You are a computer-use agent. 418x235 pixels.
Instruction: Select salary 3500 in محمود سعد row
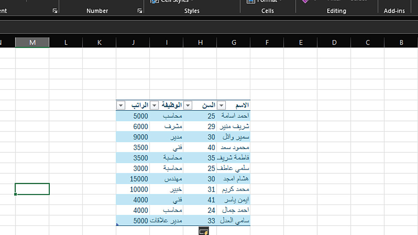[133, 147]
